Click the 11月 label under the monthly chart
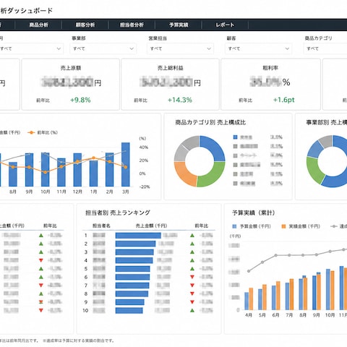The width and height of the screenshot is (347, 347). [x=61, y=192]
